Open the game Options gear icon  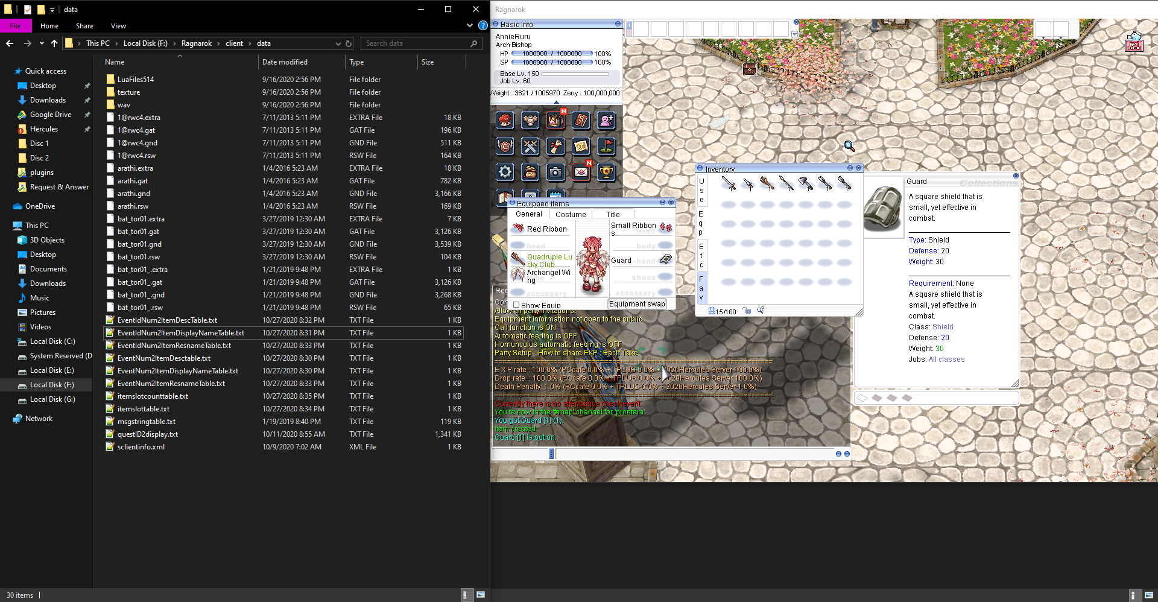pos(505,172)
